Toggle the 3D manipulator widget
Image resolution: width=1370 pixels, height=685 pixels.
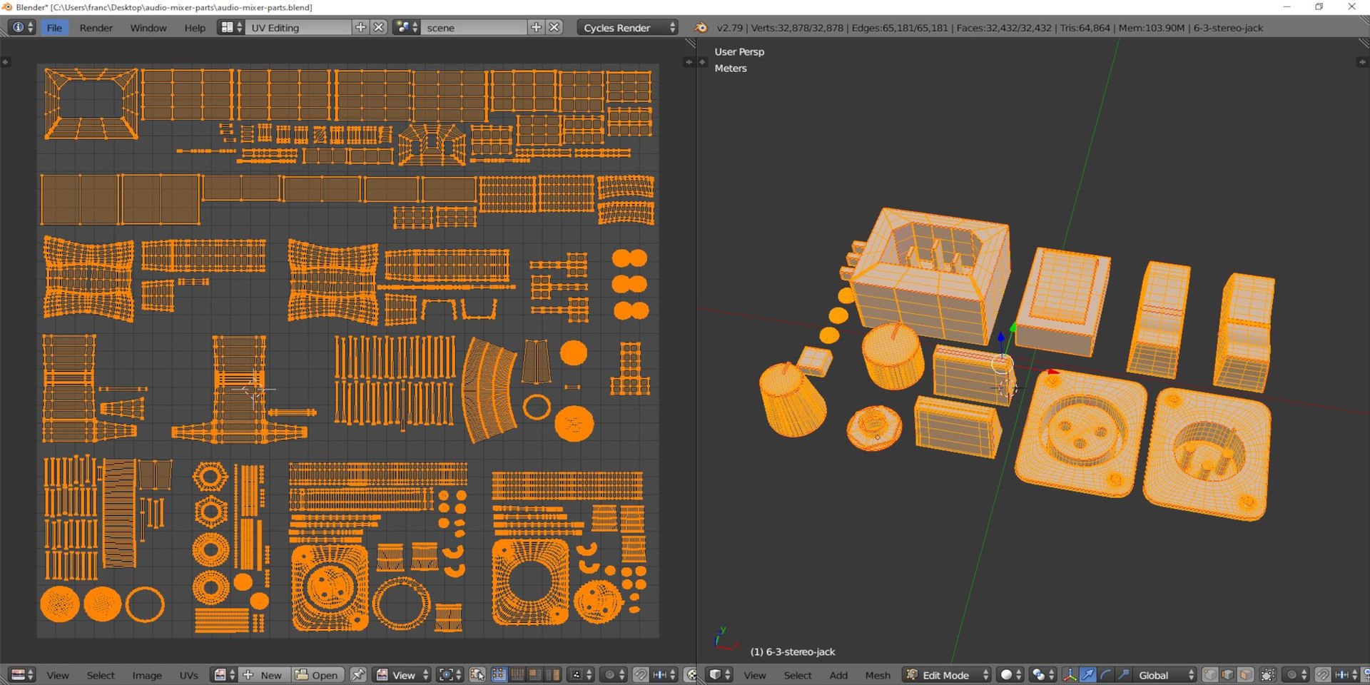(1070, 674)
